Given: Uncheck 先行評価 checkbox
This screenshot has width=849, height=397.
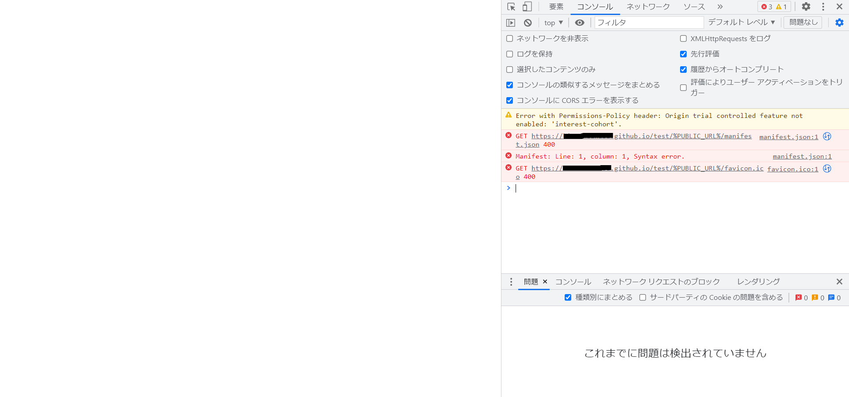Looking at the screenshot, I should [683, 54].
